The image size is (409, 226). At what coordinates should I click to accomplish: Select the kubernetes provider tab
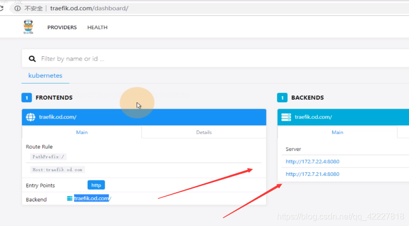(45, 76)
